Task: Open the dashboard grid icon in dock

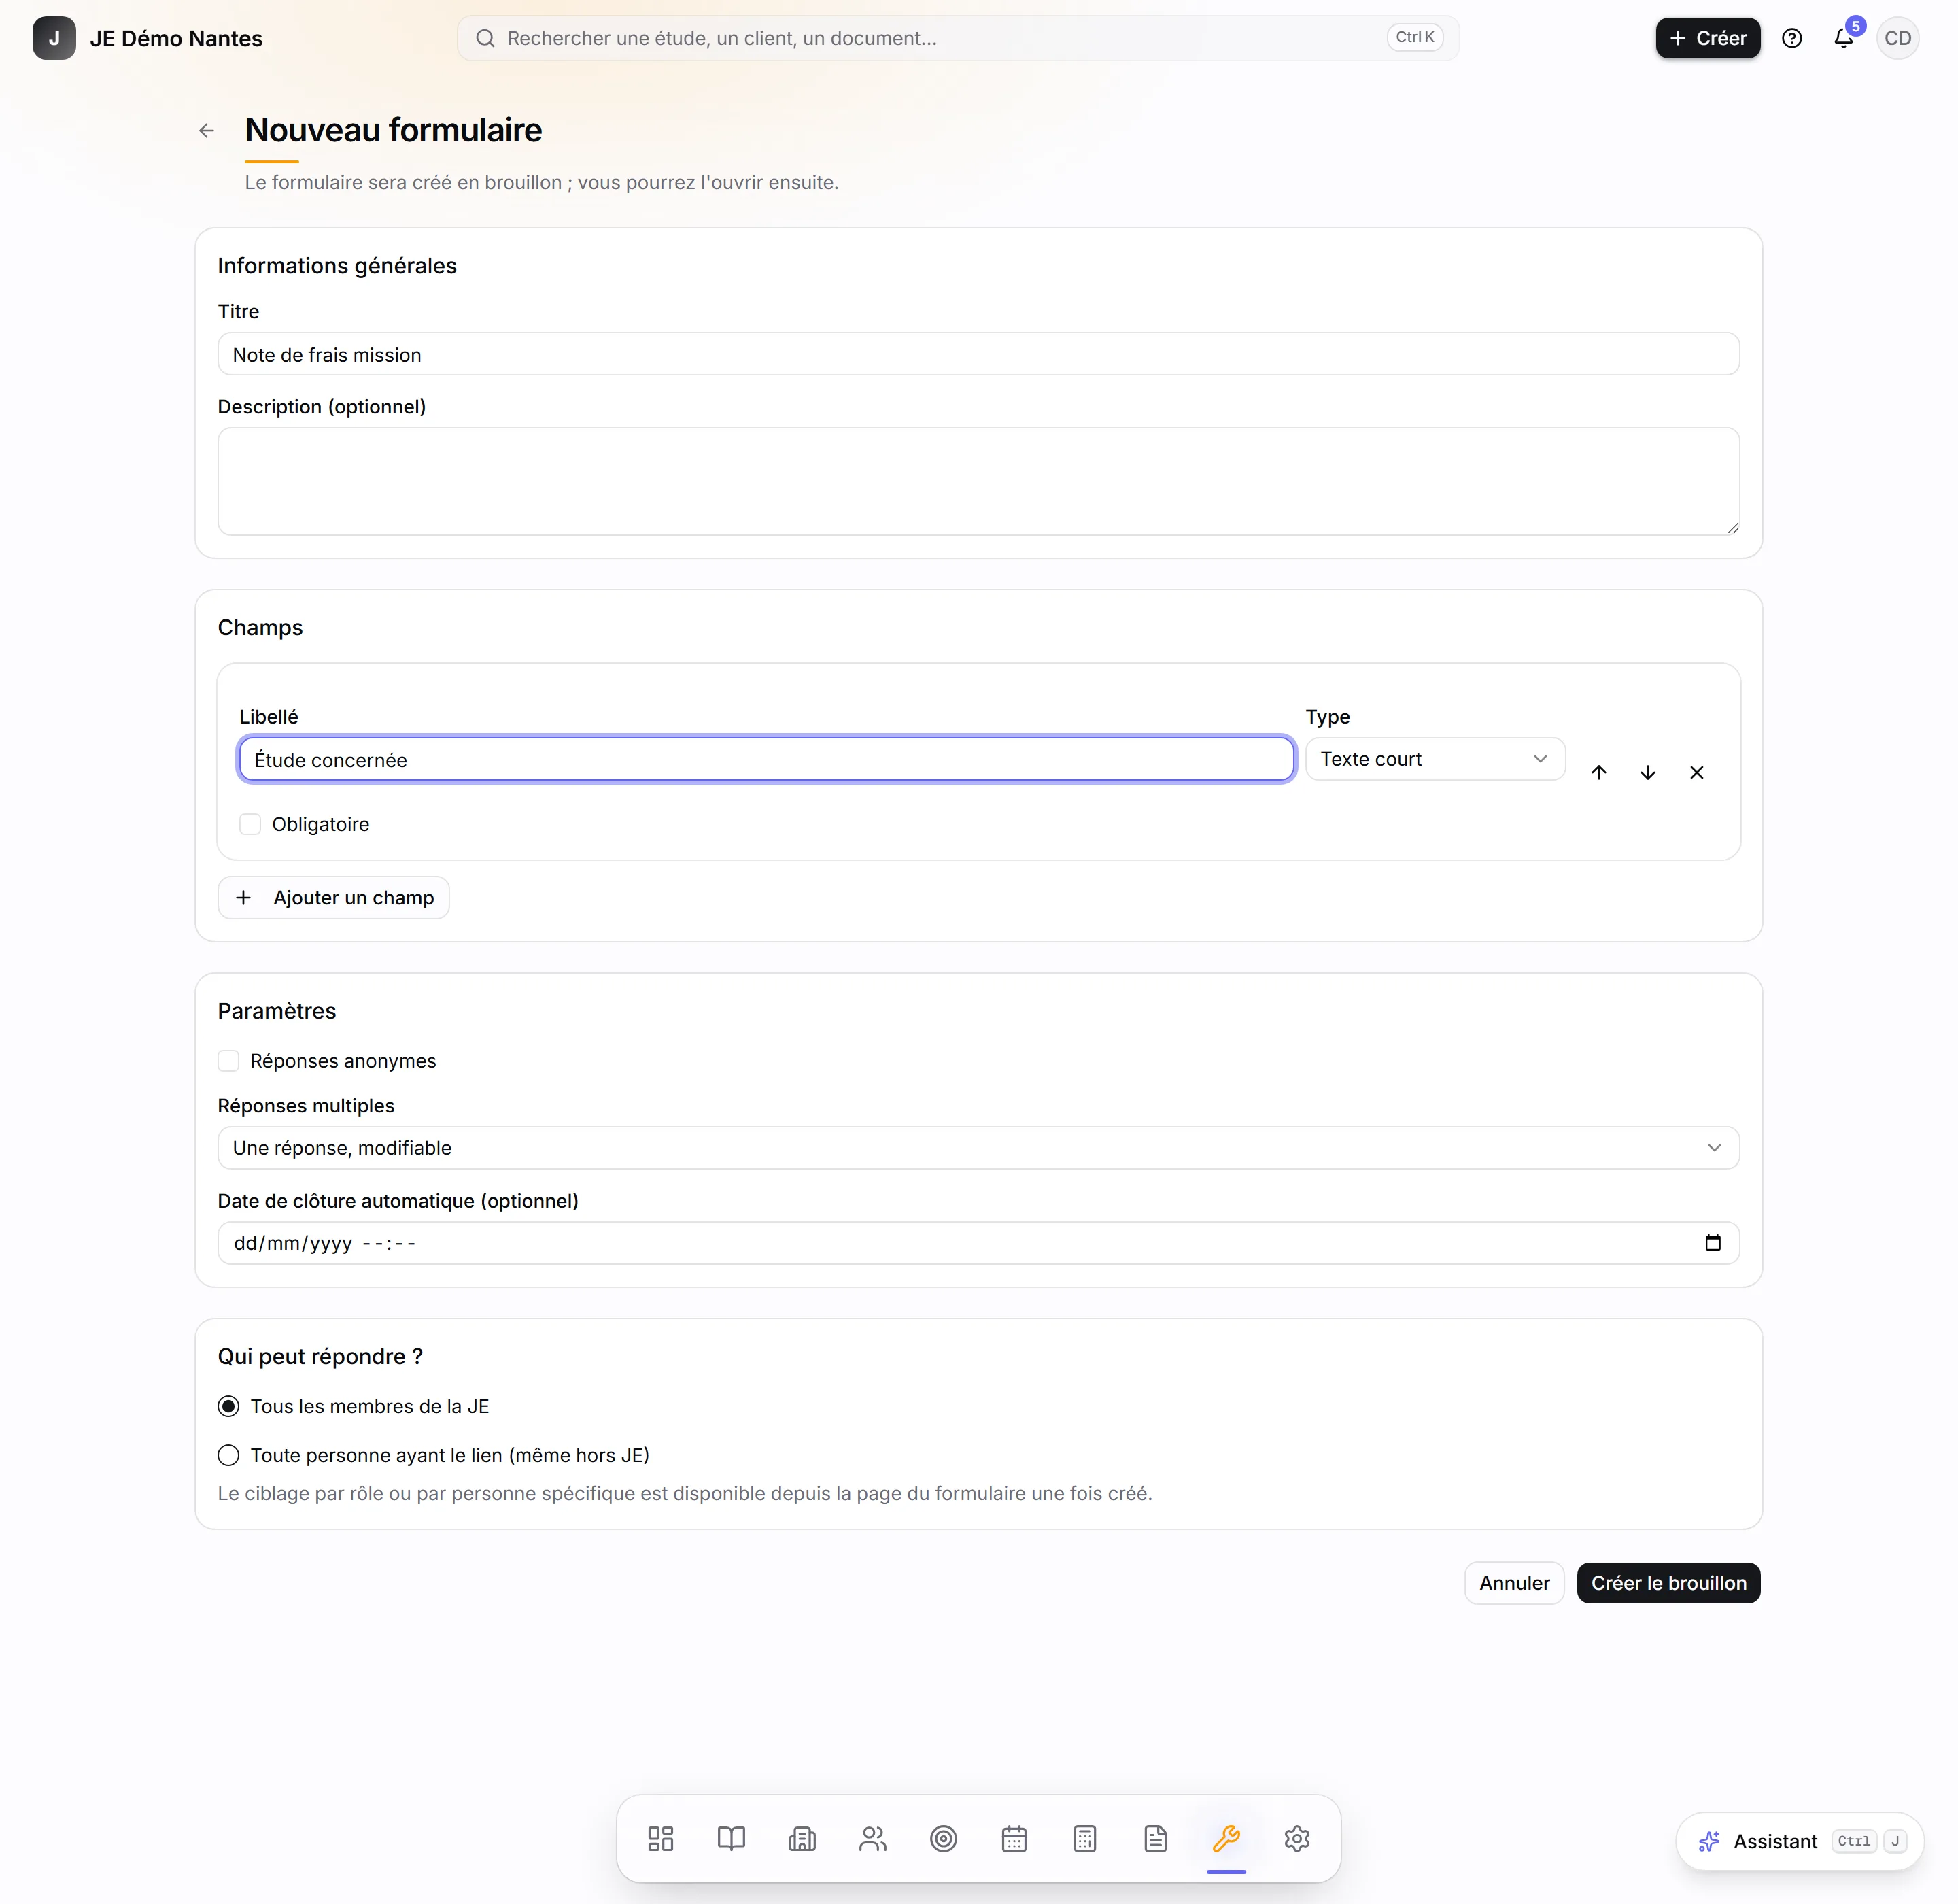Action: pos(661,1838)
